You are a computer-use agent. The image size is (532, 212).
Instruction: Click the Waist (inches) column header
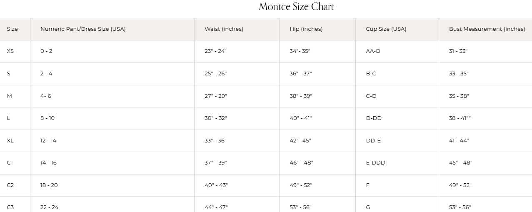224,29
